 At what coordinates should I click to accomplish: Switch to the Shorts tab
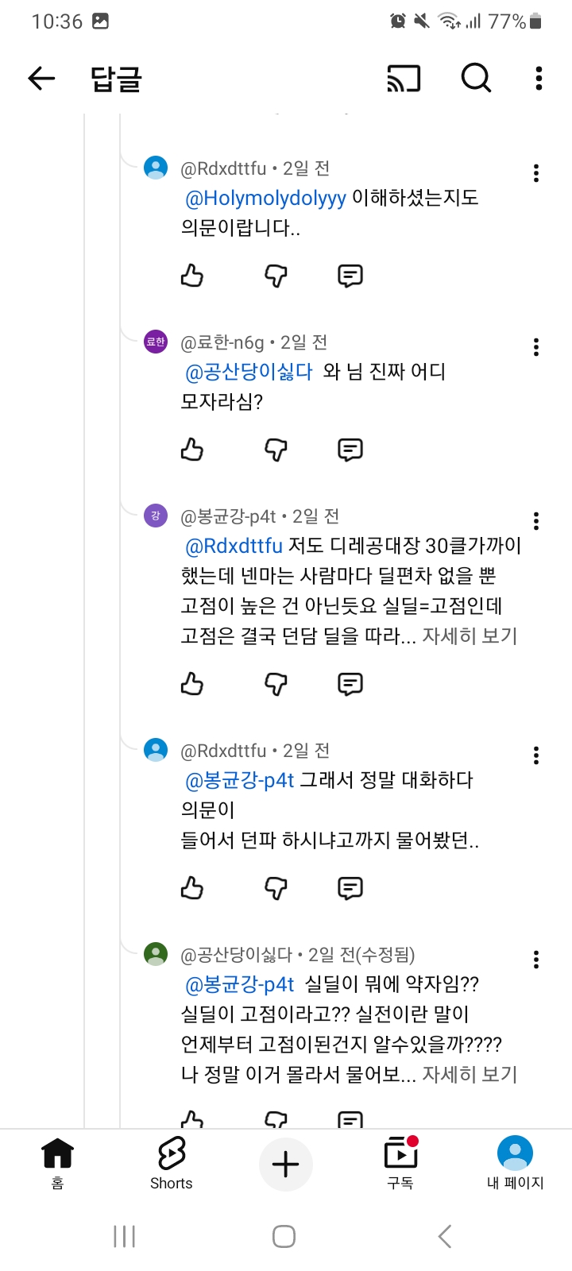click(172, 1163)
